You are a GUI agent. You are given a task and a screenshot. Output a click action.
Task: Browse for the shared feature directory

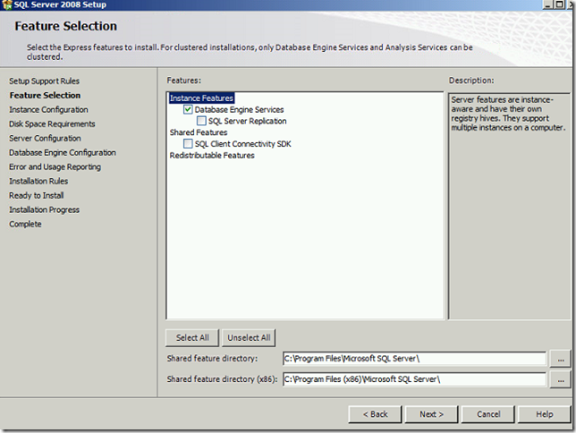coord(560,359)
